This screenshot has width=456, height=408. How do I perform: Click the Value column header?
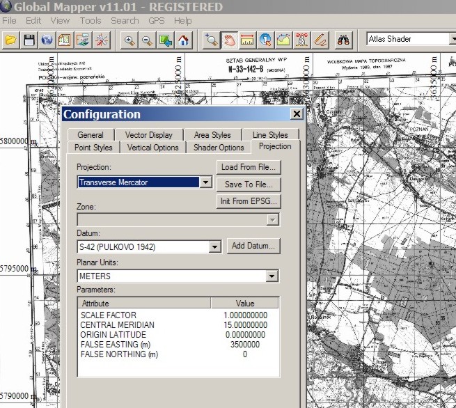(x=245, y=304)
